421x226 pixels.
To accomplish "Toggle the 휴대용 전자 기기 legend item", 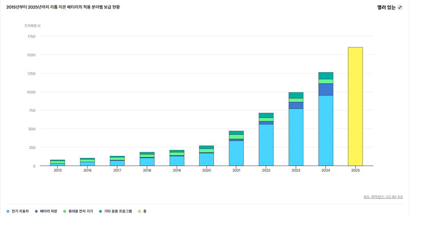I will point(78,211).
